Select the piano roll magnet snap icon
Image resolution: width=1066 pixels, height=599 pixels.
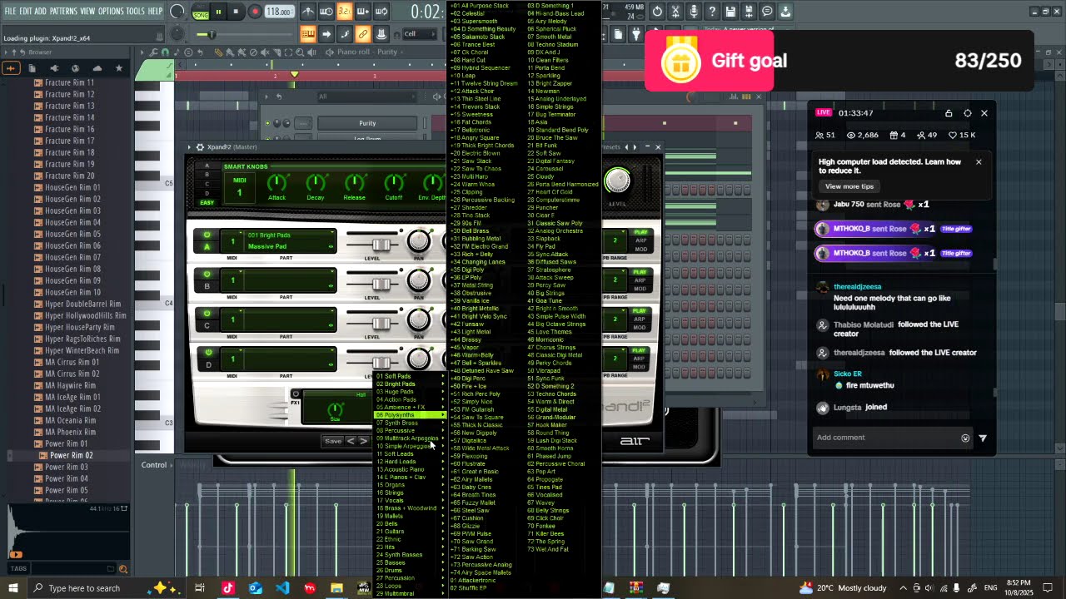click(x=166, y=52)
